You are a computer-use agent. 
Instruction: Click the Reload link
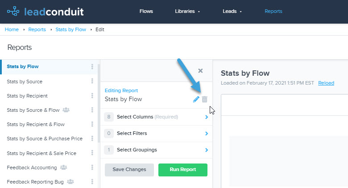pyautogui.click(x=327, y=83)
